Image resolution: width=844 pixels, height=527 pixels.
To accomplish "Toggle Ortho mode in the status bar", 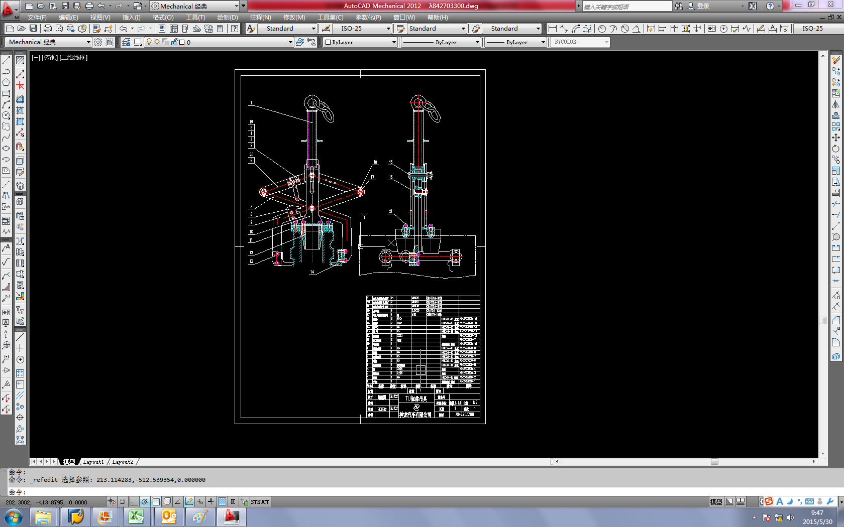I will click(x=134, y=501).
